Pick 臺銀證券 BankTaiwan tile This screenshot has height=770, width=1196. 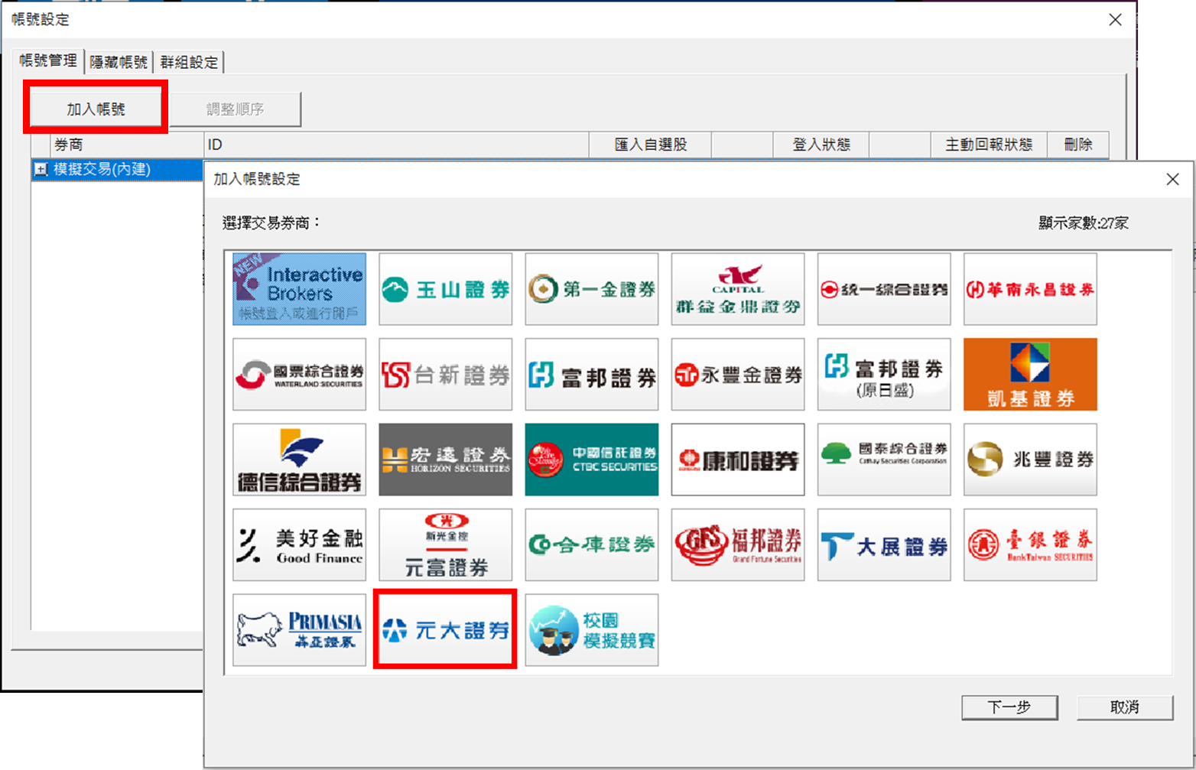point(1030,545)
